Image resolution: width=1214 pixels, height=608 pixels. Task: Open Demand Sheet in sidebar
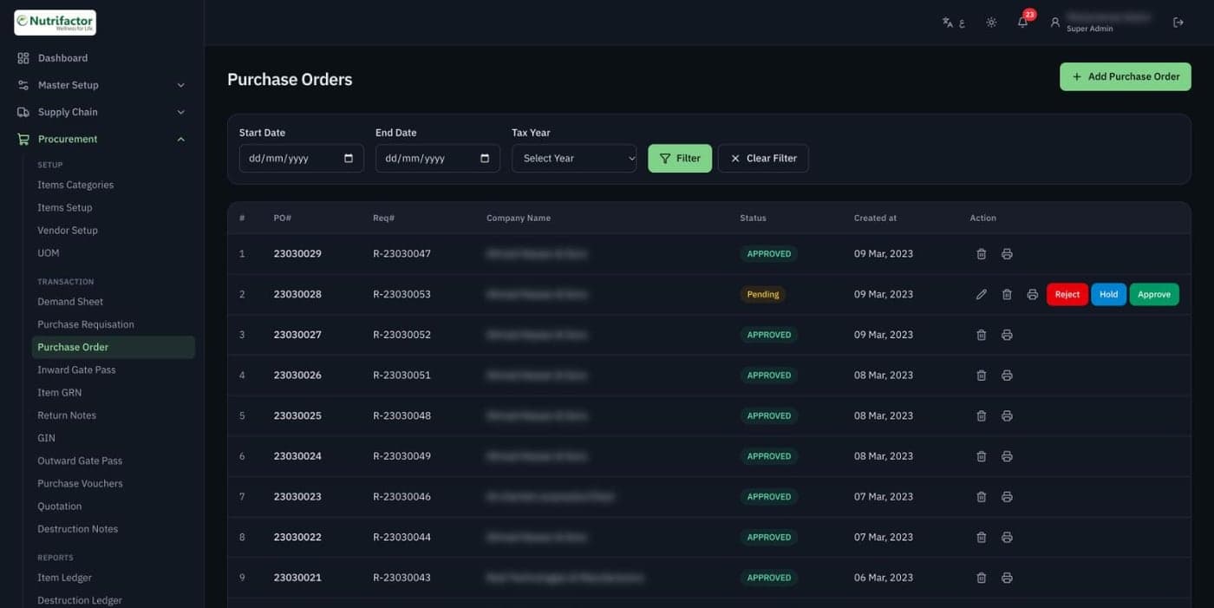click(70, 302)
